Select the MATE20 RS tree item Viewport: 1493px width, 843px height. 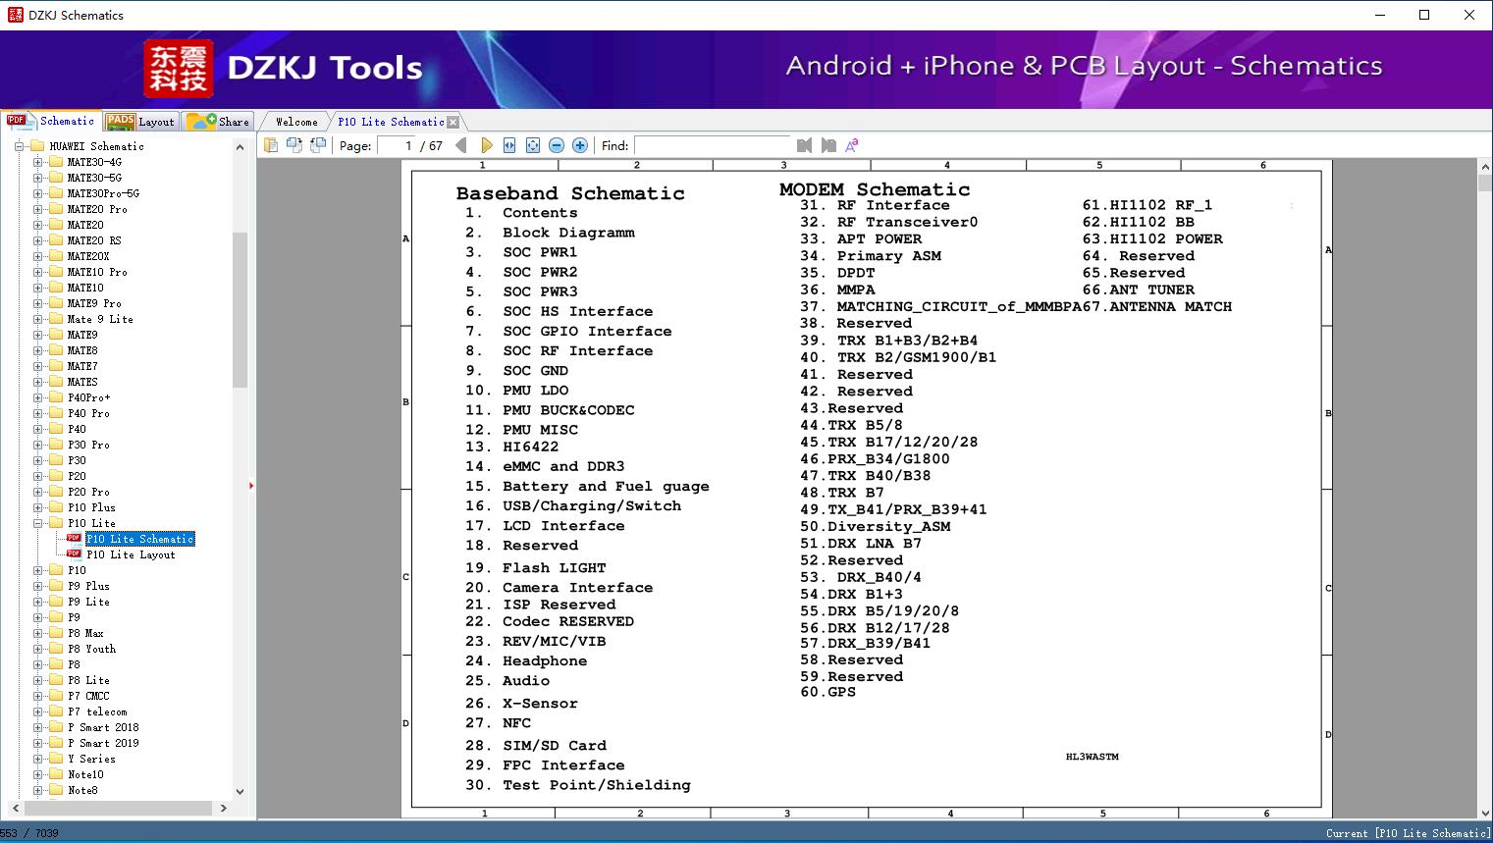tap(94, 240)
